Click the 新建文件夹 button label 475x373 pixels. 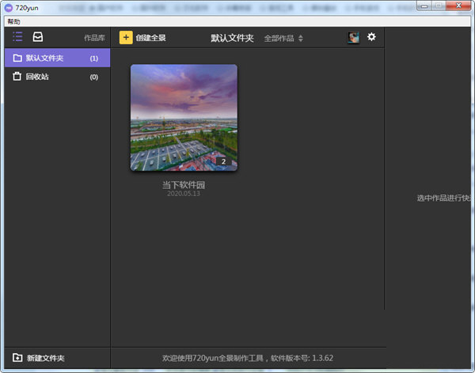pyautogui.click(x=46, y=358)
